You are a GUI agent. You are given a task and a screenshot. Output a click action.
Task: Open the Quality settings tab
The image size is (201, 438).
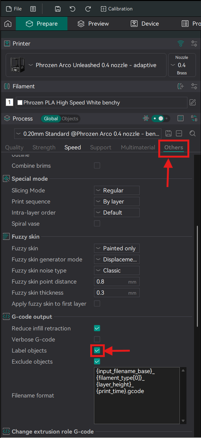tap(14, 147)
